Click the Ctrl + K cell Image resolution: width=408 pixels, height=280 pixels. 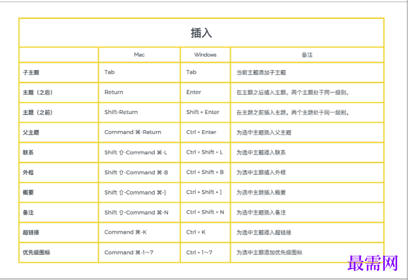[196, 232]
